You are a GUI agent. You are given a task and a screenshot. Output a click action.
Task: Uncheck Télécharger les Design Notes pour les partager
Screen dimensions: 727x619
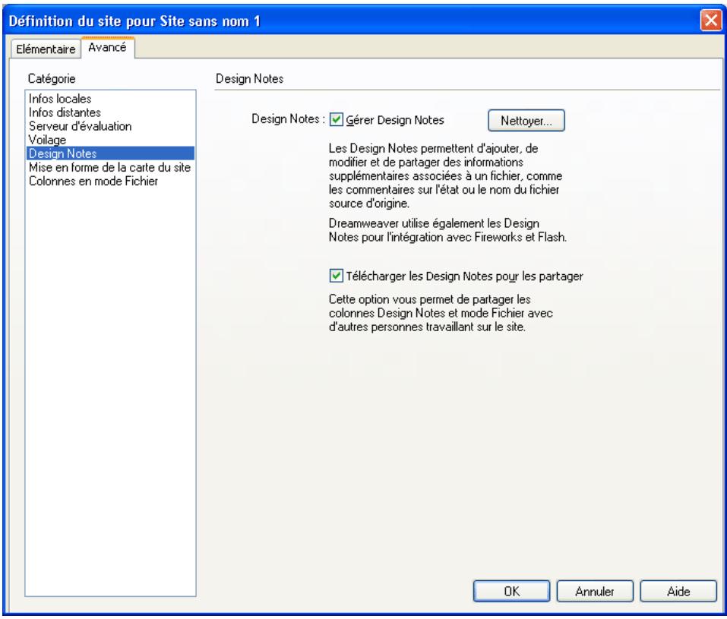pos(336,276)
